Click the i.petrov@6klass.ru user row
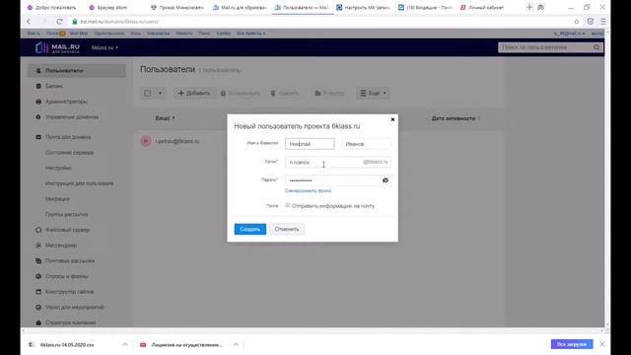The width and height of the screenshot is (631, 355). click(x=177, y=141)
